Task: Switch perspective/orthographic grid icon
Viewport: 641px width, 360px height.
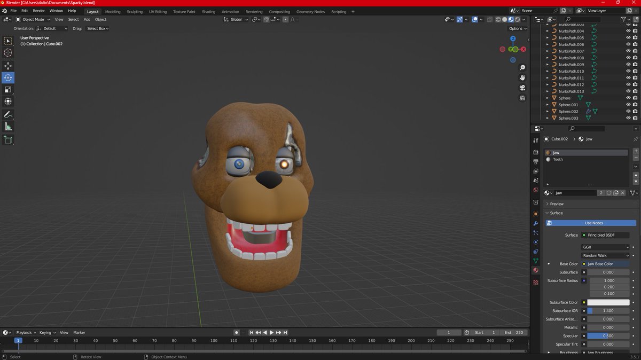Action: (522, 98)
